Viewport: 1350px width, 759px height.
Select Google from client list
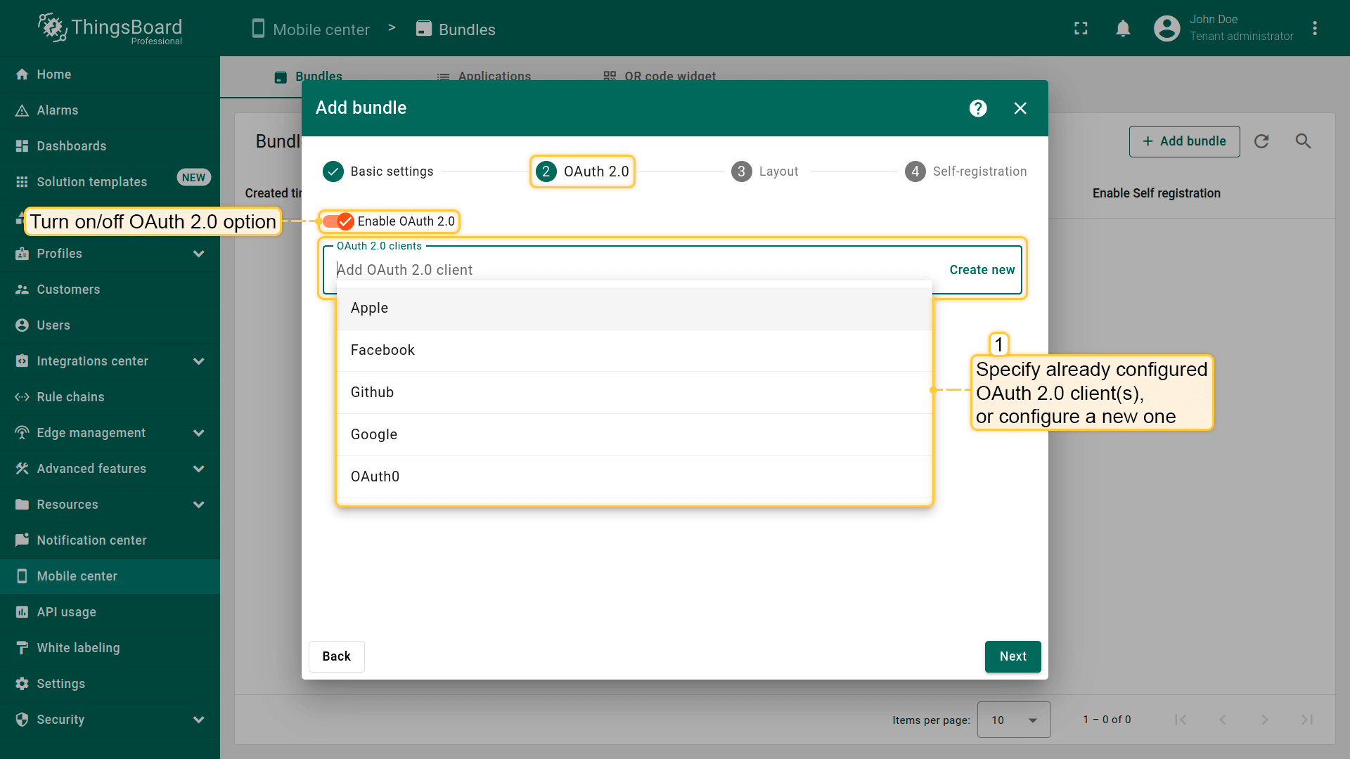(374, 434)
